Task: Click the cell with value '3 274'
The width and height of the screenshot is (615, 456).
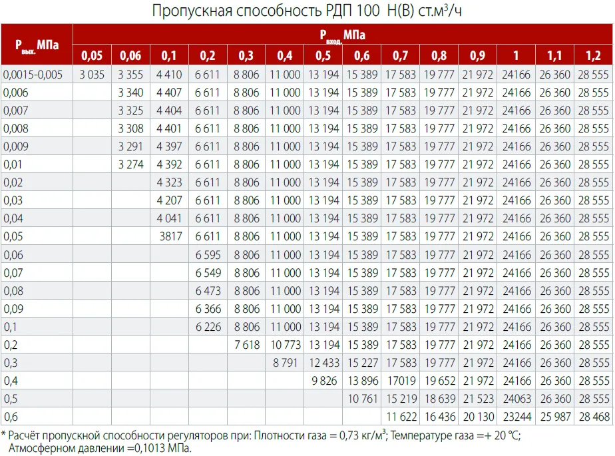Action: (130, 164)
